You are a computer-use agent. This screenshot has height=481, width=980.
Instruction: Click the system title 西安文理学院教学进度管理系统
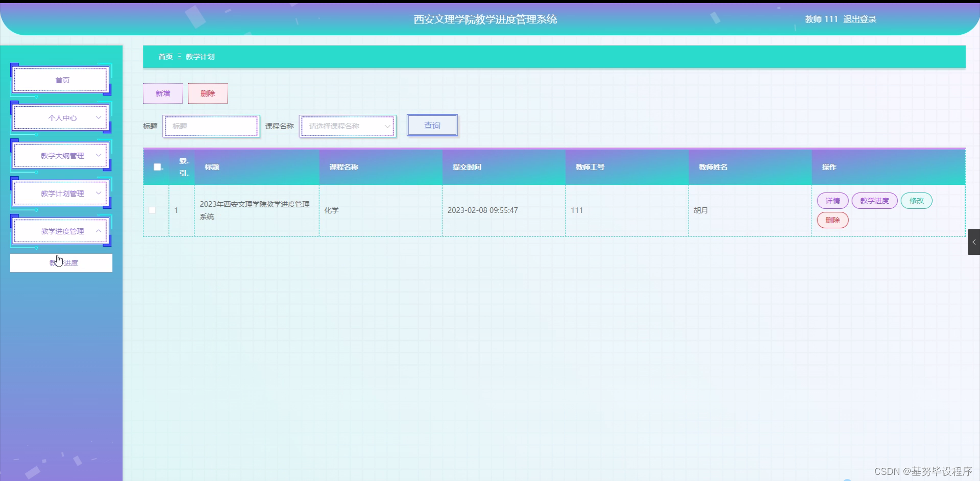pyautogui.click(x=485, y=19)
